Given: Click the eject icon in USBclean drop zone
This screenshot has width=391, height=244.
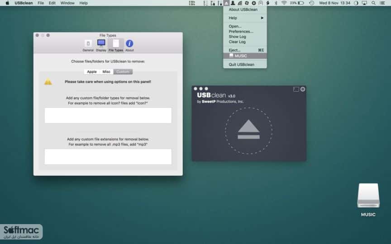Looking at the screenshot, I should pyautogui.click(x=248, y=129).
